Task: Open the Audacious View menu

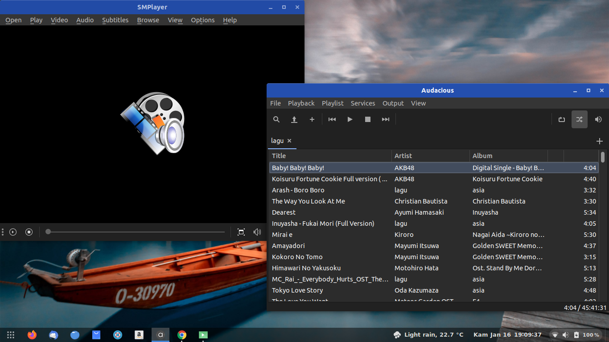Action: click(418, 103)
